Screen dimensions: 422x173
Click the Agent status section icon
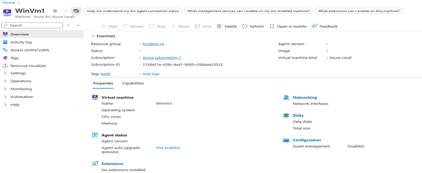pos(95,135)
